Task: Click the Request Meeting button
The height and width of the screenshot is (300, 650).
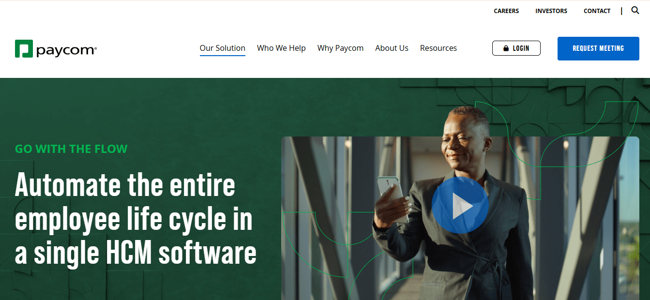Action: (598, 48)
